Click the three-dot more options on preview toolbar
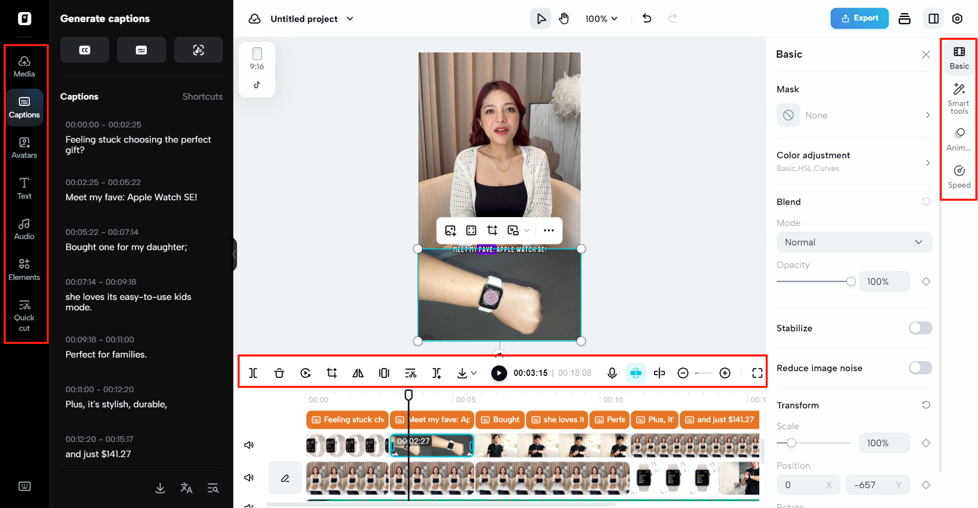The image size is (978, 508). 549,230
